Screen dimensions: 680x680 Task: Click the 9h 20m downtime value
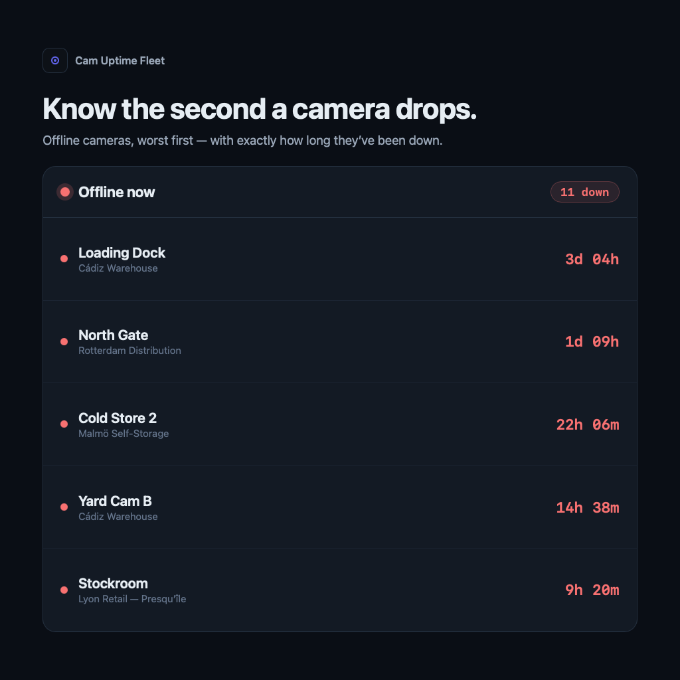pyautogui.click(x=592, y=590)
